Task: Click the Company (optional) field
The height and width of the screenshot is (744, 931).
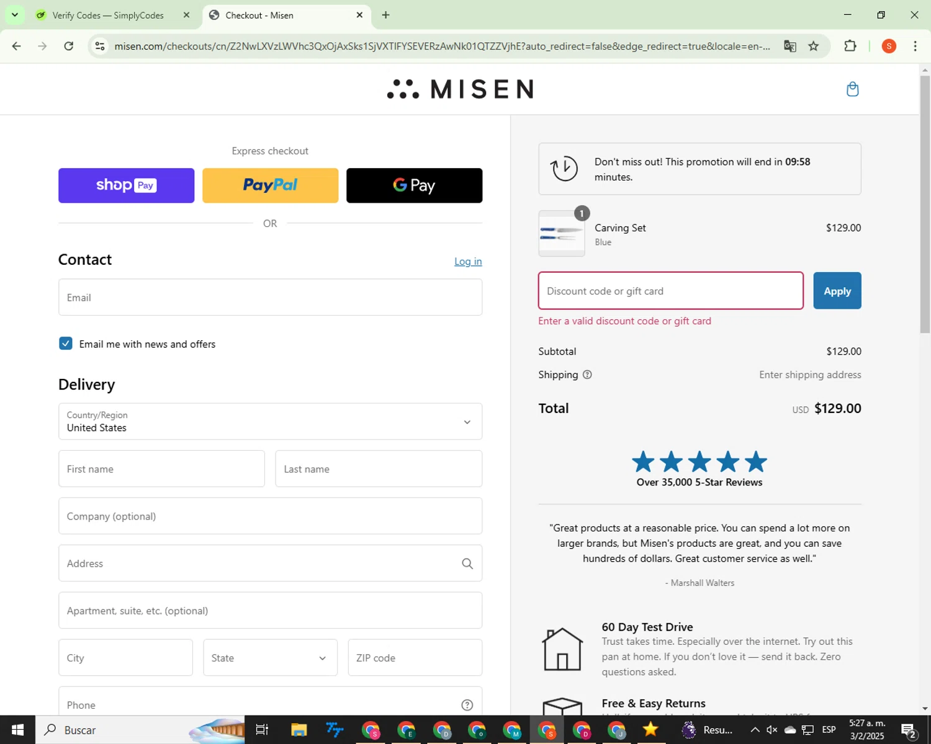Action: [270, 516]
